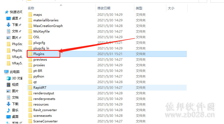This screenshot has height=124, width=224.
Task: Click the OSL folder icon
Action: coord(30,37)
